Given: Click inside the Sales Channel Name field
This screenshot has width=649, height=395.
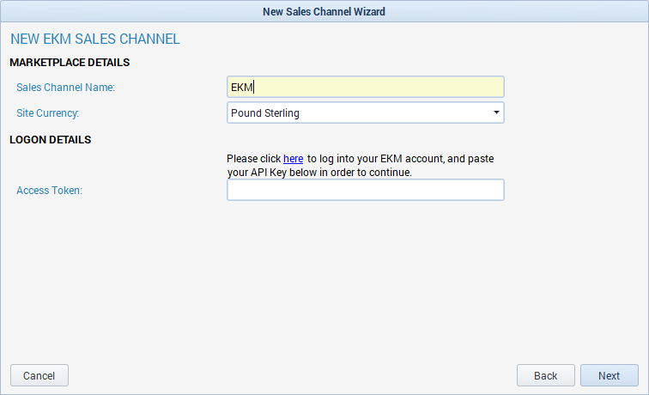Looking at the screenshot, I should (366, 87).
